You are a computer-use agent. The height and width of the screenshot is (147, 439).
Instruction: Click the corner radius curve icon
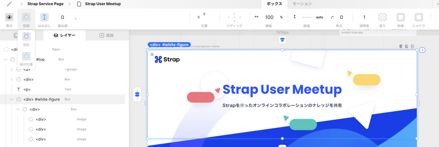point(333,17)
